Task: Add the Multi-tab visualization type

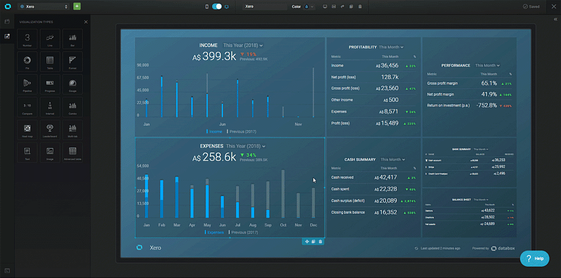Action: 73,130
